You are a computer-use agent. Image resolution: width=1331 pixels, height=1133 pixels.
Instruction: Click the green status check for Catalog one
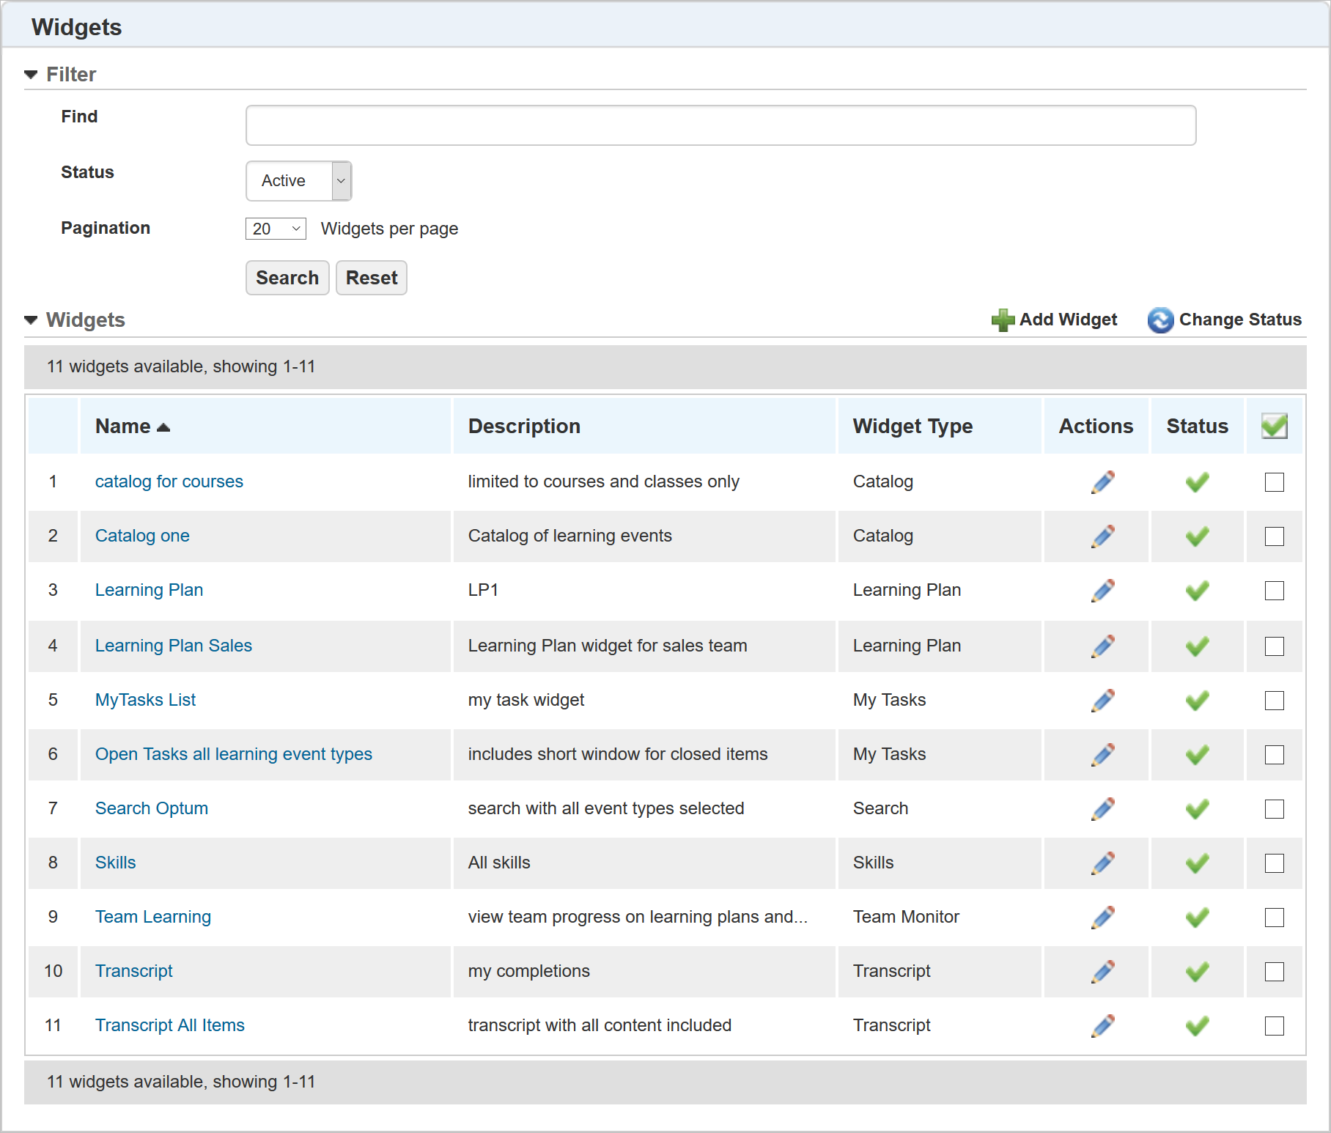pos(1196,536)
